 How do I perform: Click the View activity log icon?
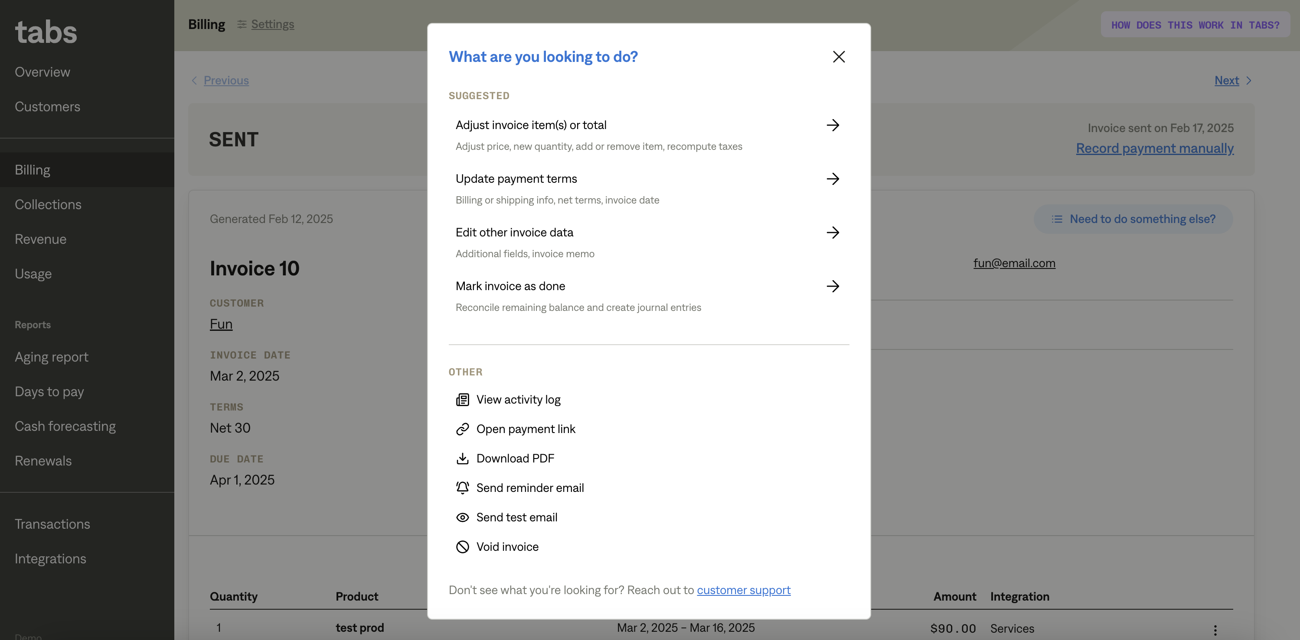coord(462,400)
